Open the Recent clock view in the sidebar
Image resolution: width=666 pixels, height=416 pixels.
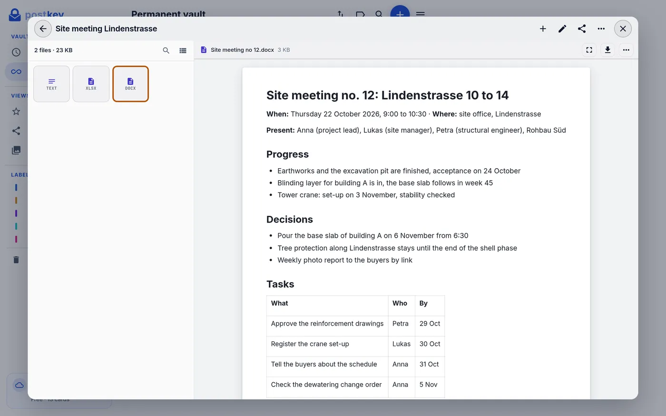[x=16, y=52]
